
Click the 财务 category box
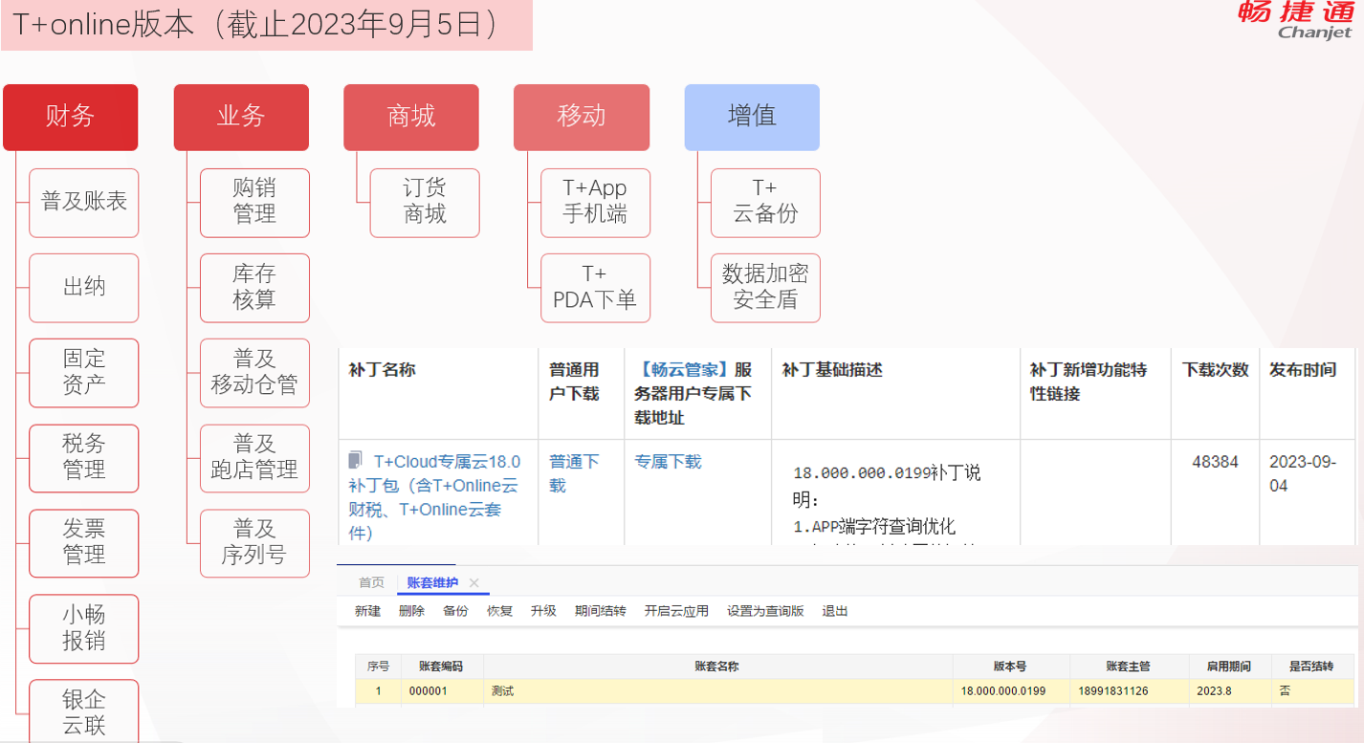tap(71, 117)
